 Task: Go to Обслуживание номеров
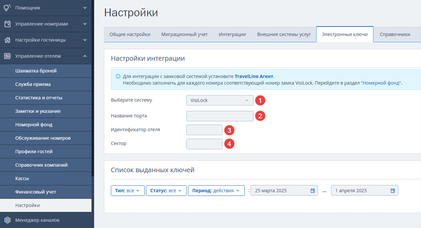pyautogui.click(x=46, y=138)
